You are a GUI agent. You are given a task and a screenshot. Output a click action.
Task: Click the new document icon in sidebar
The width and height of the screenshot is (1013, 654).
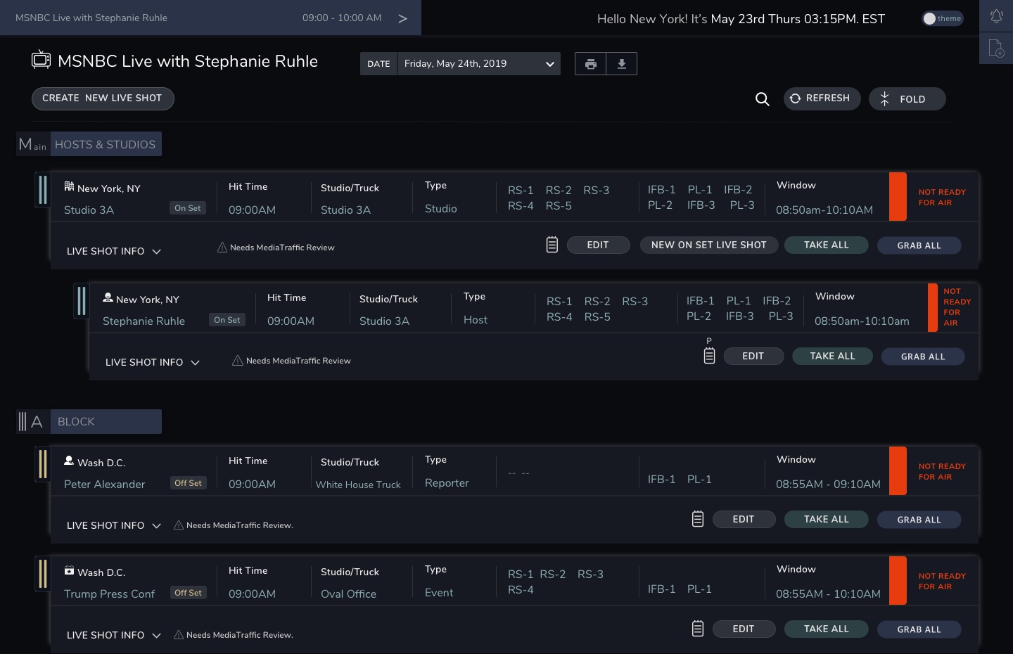996,49
